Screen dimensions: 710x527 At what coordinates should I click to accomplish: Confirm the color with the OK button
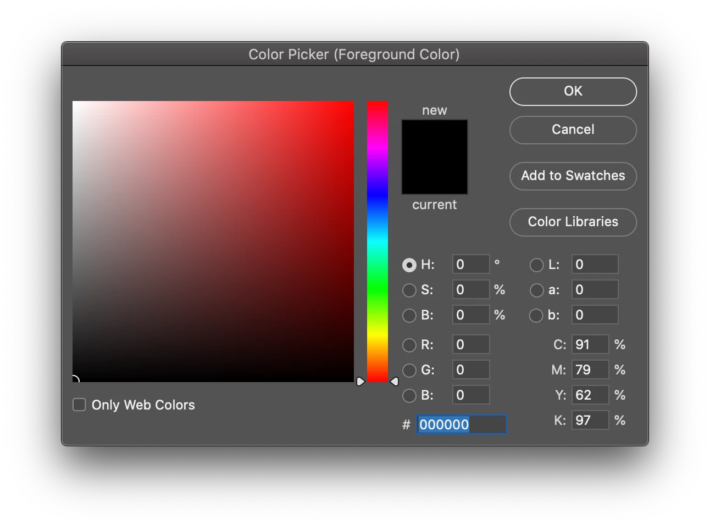573,91
